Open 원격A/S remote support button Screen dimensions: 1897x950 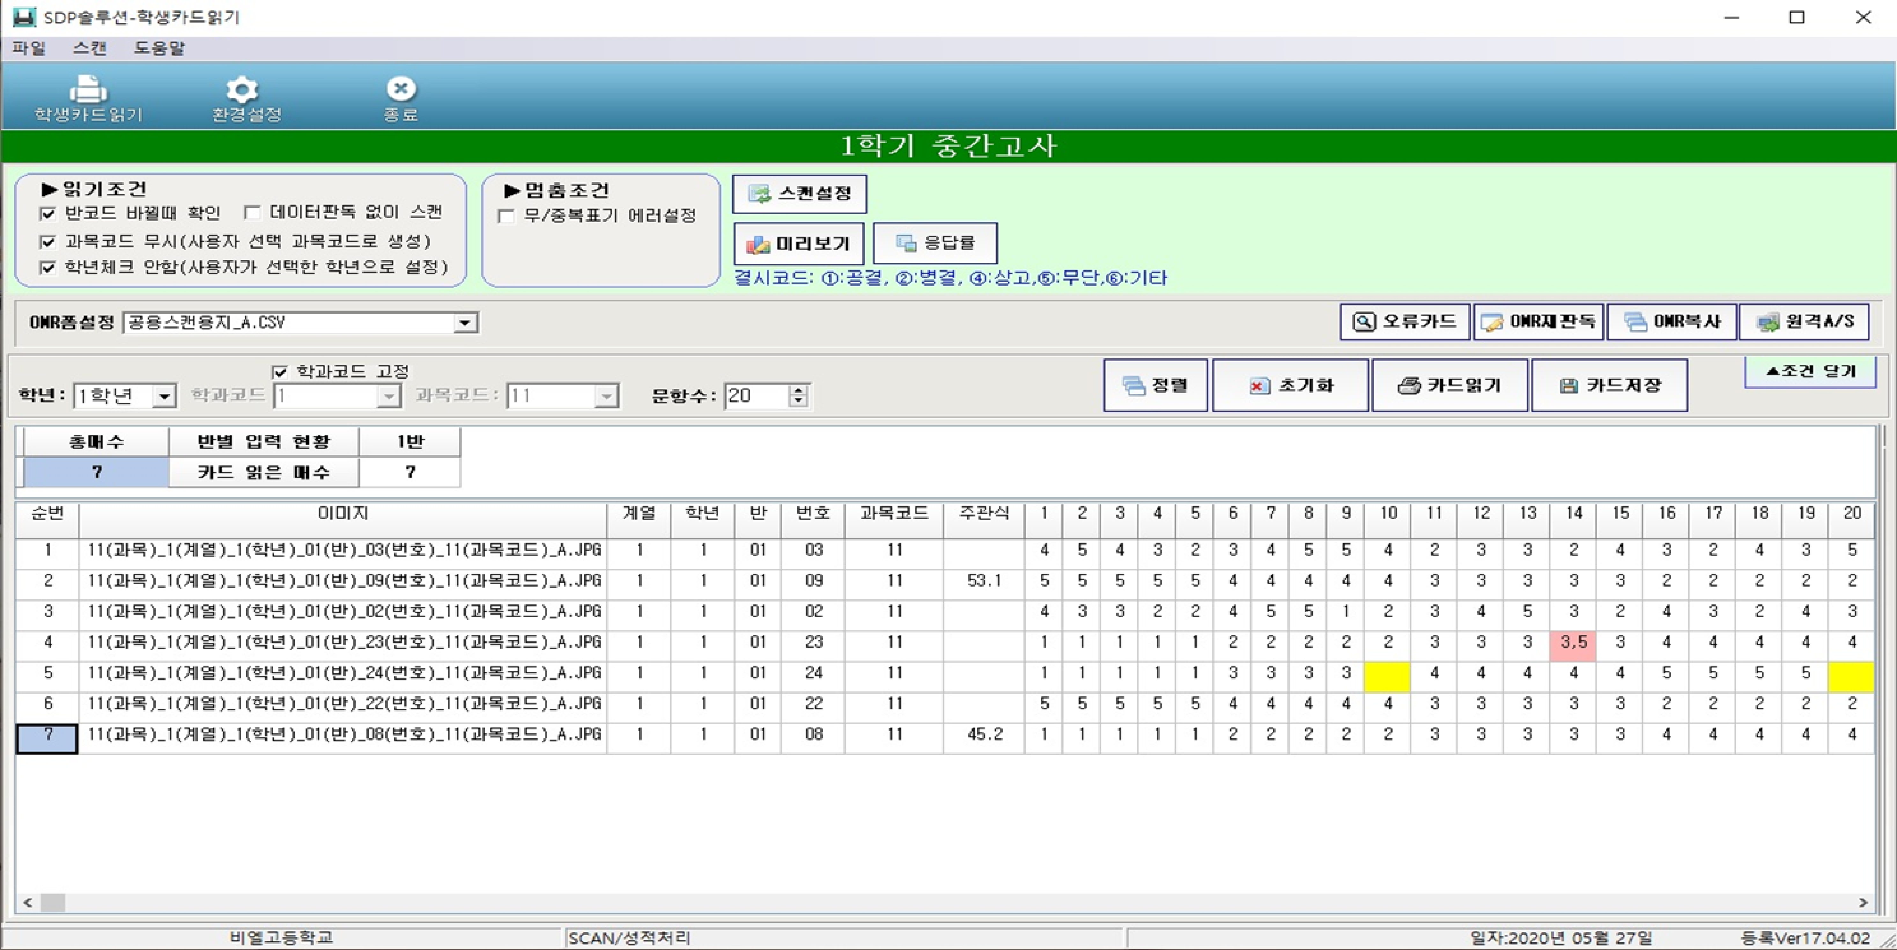pos(1804,322)
